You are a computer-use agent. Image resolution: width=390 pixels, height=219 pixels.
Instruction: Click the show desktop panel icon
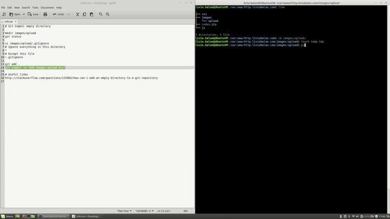[18, 217]
